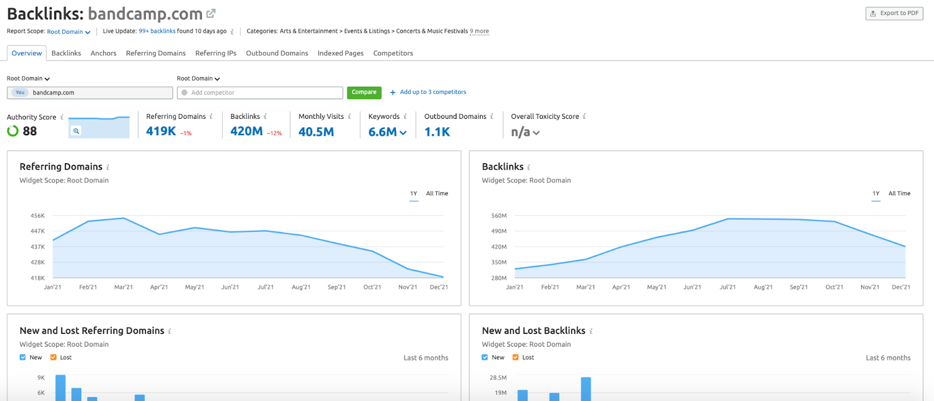Expand Root Domain dropdown above bandcamp.com field
Viewport: 934px width, 401px height.
(29, 79)
